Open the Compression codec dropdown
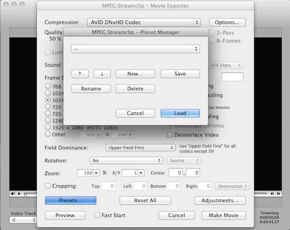Viewport: 290px width, 230px height. (144, 22)
